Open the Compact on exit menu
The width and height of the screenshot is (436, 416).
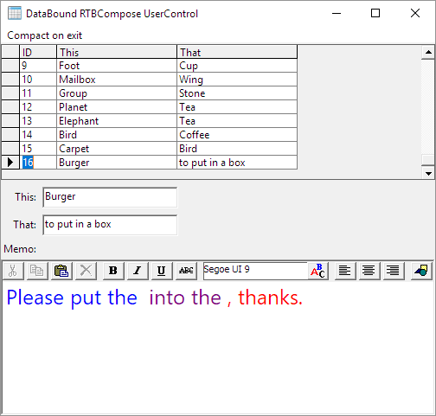point(45,35)
